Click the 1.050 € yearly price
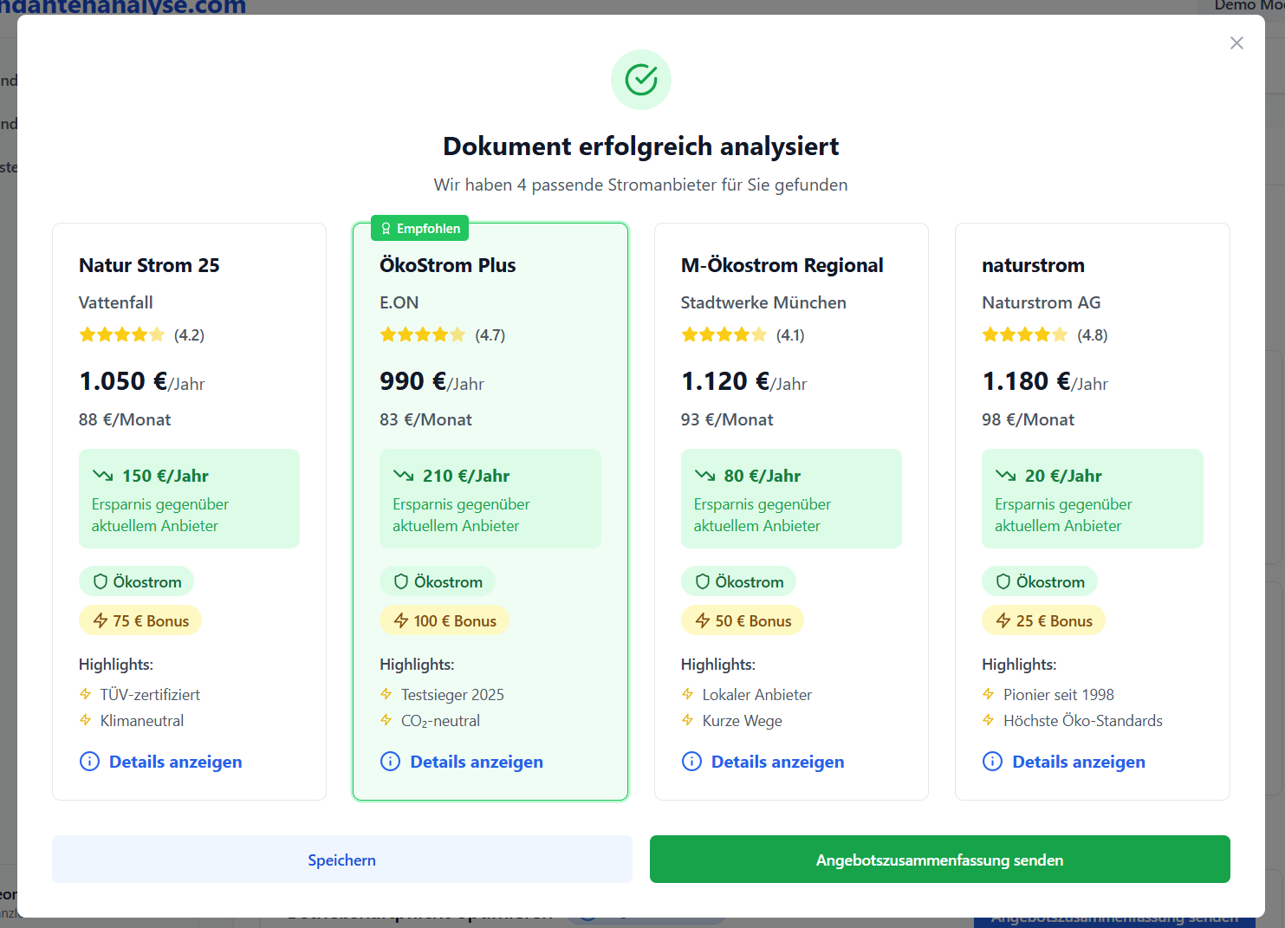 point(123,381)
